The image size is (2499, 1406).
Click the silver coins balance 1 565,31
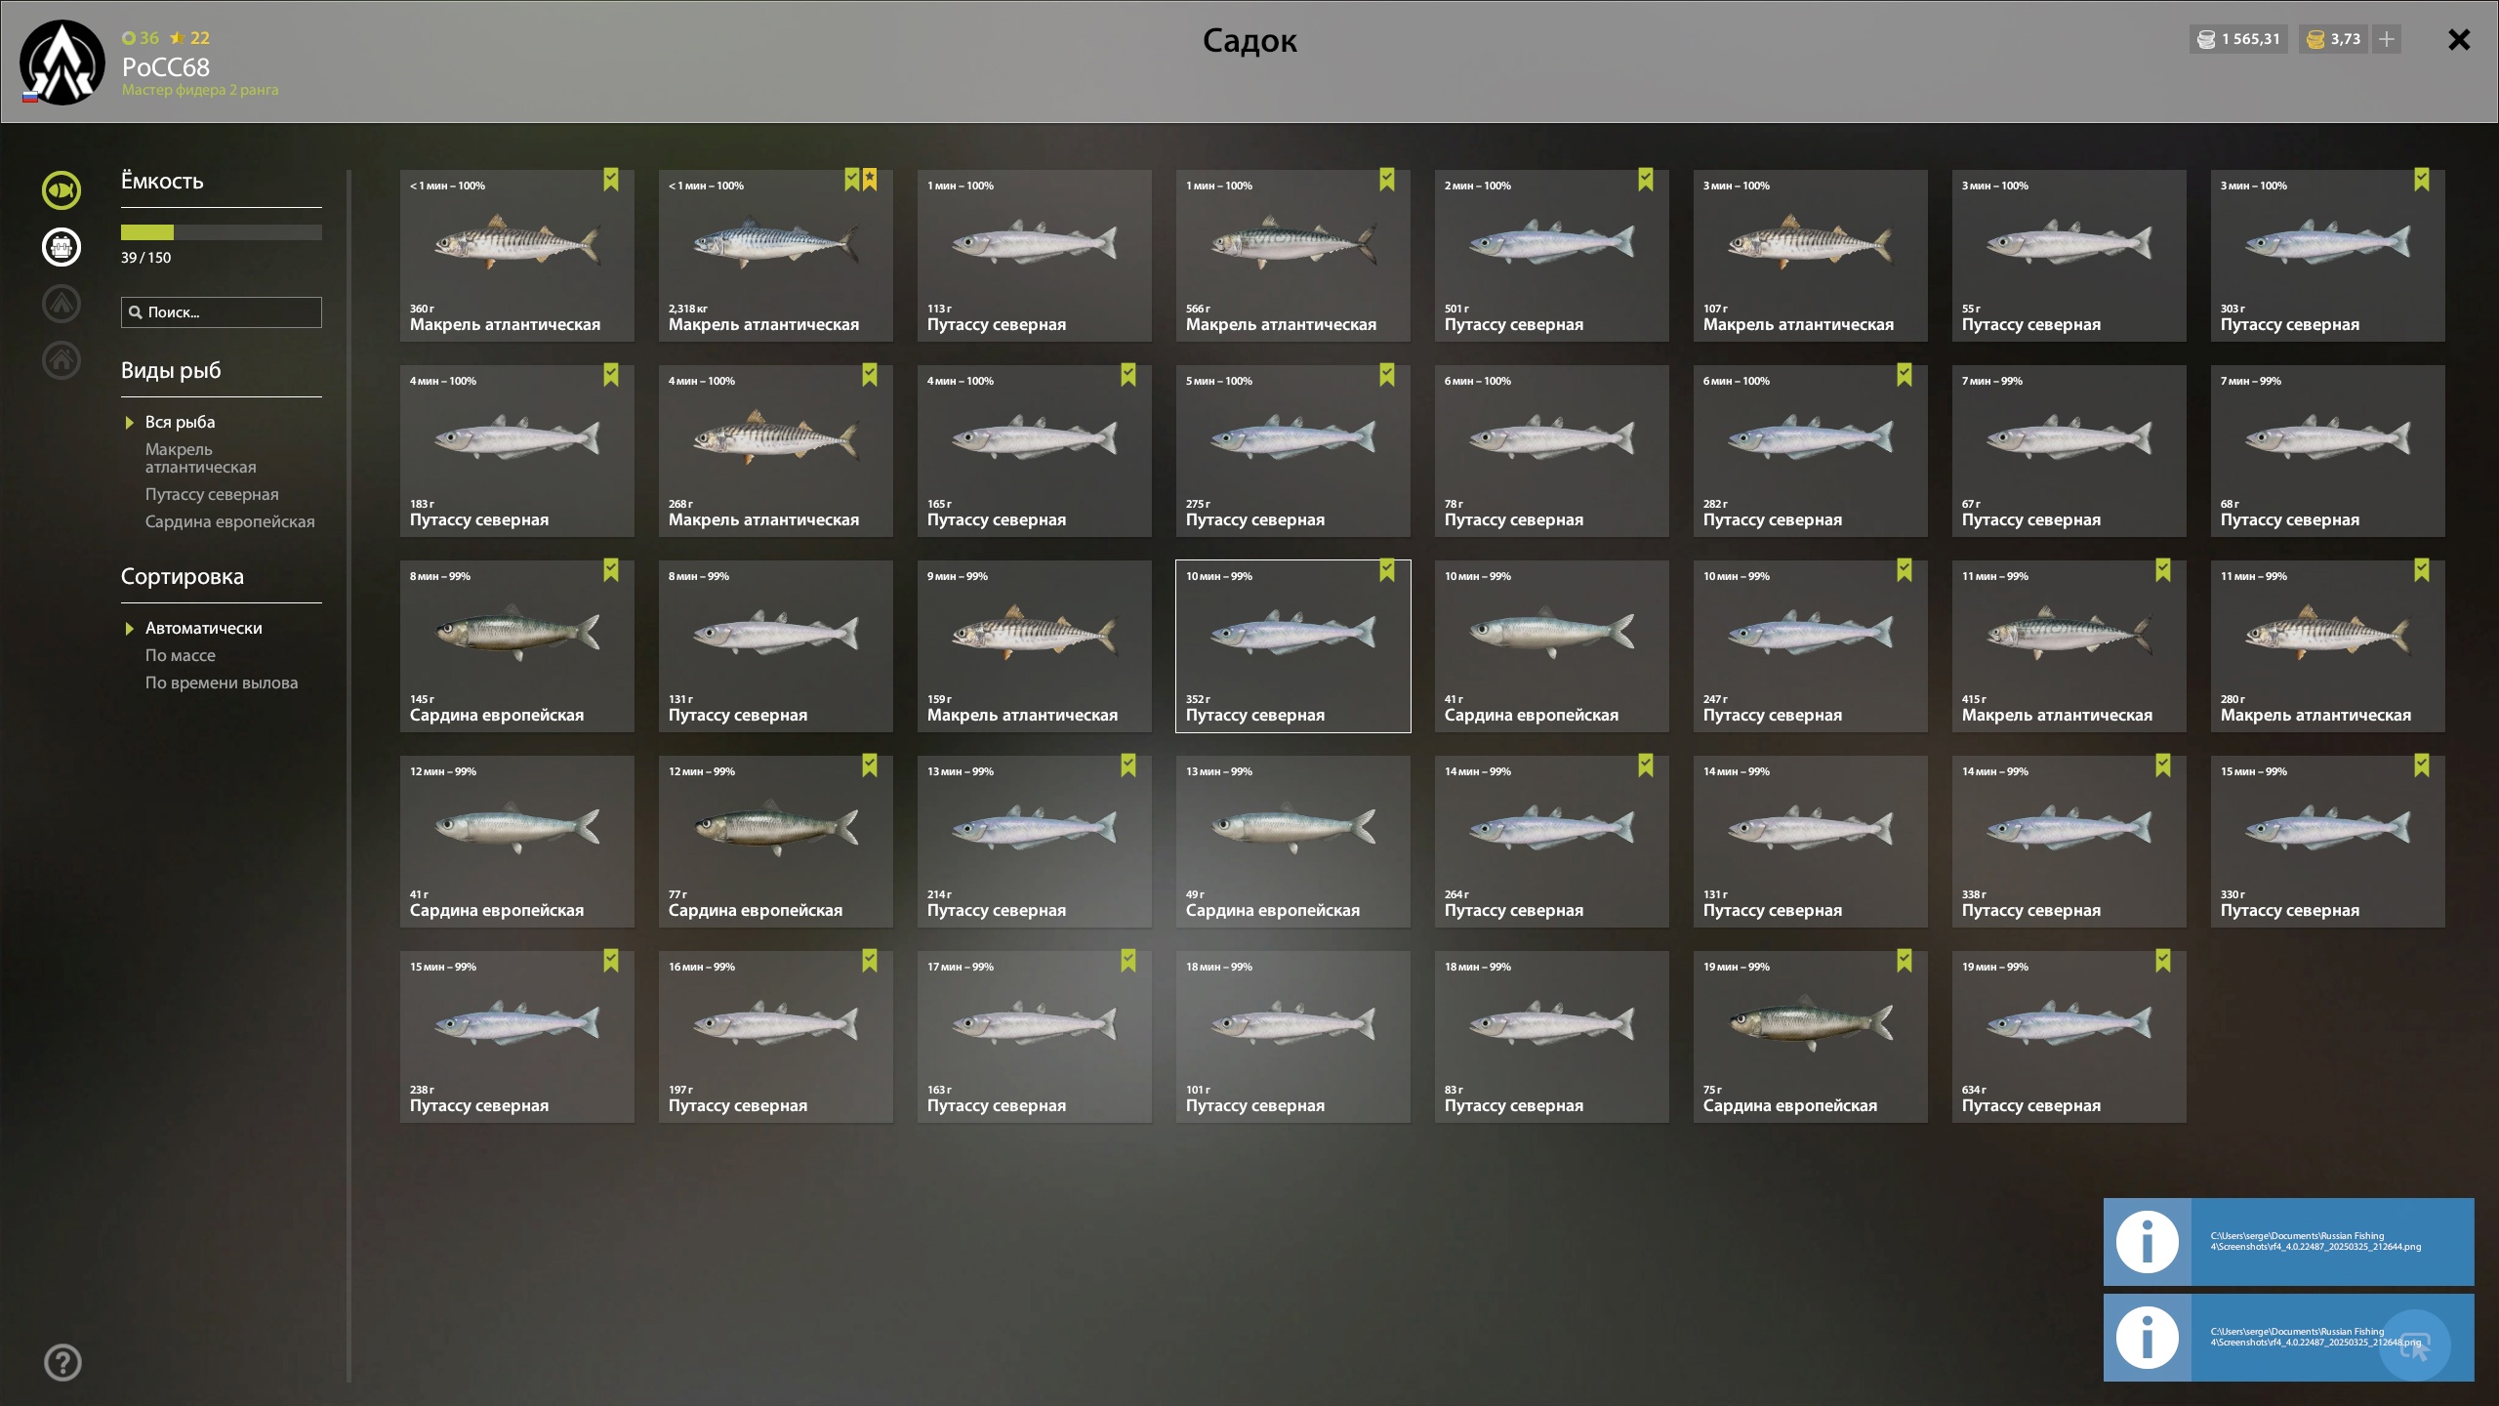pos(2238,39)
